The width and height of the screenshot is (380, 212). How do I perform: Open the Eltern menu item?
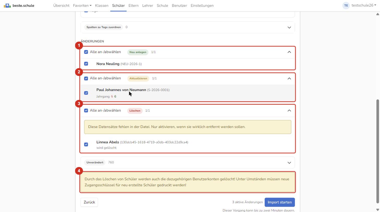coord(133,5)
